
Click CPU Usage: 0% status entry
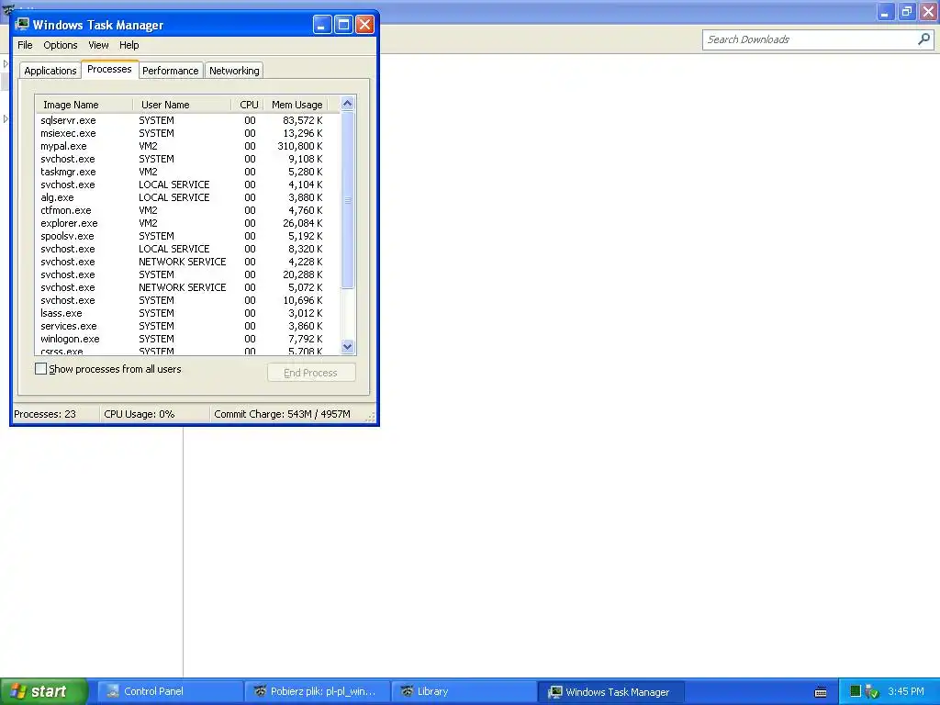pyautogui.click(x=140, y=414)
